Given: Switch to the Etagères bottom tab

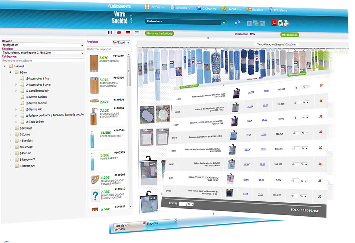Looking at the screenshot, I should [x=161, y=223].
